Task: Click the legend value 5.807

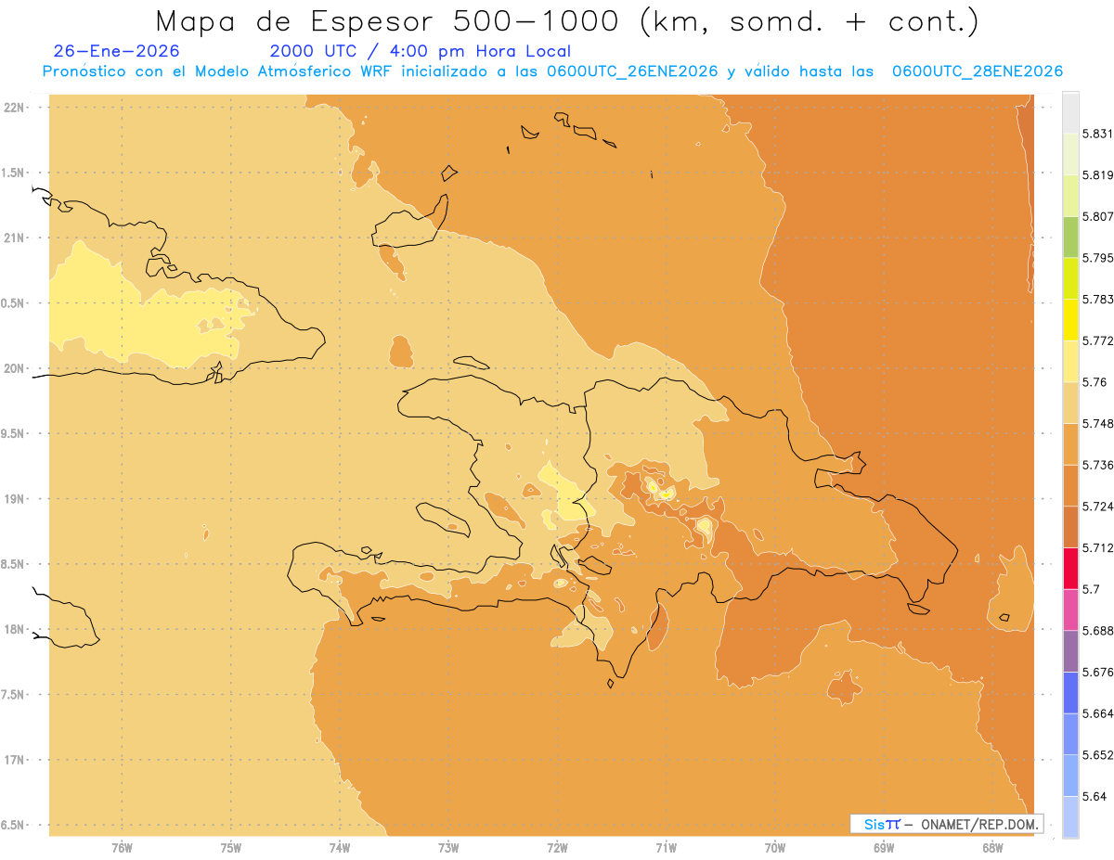Action: tap(1097, 216)
